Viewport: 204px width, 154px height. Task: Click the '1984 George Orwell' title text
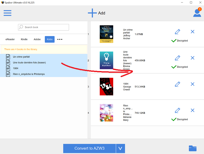[x=127, y=87]
